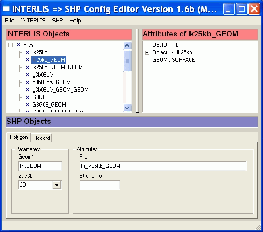
Task: Open the File menu
Action: (x=9, y=21)
